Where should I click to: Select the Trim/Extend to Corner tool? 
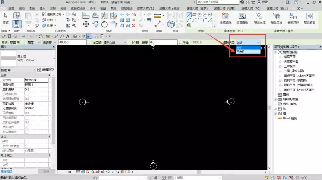coord(113,24)
